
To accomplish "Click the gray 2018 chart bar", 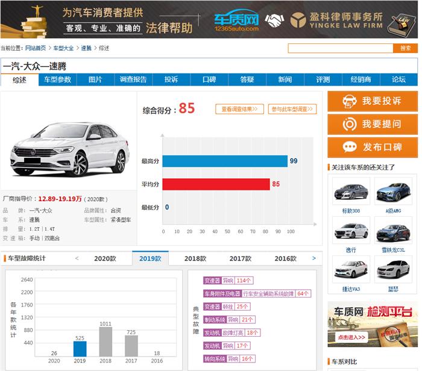I will (x=105, y=342).
